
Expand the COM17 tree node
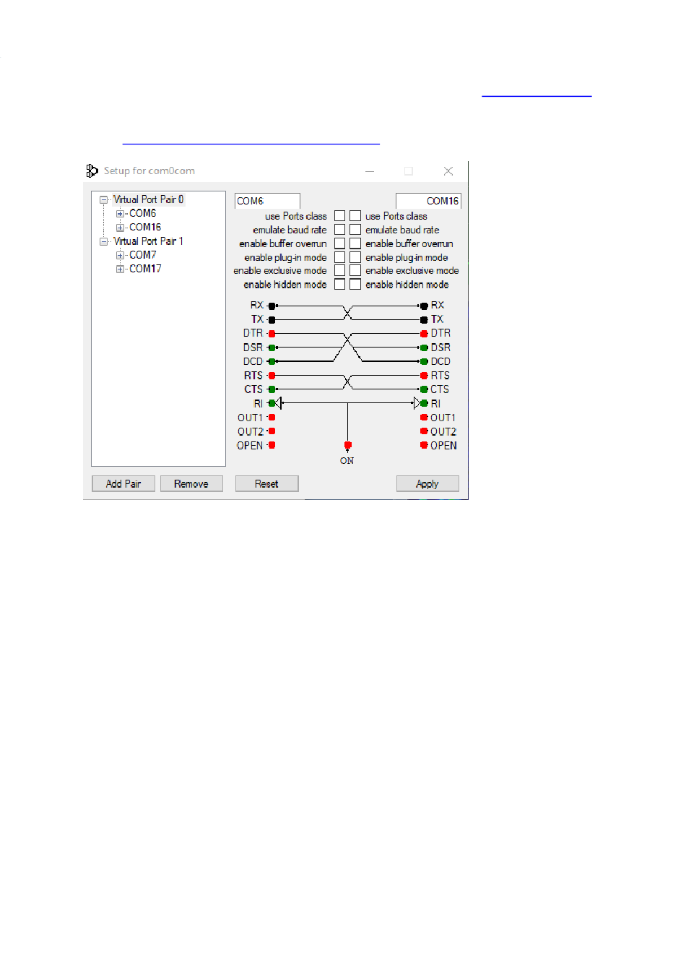[120, 269]
